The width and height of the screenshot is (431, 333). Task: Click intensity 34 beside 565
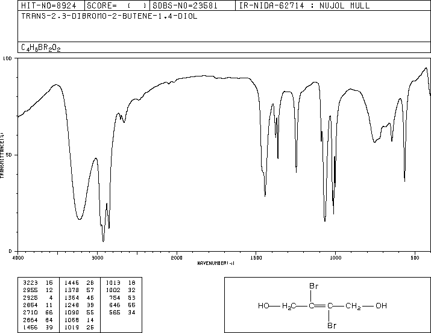pyautogui.click(x=131, y=313)
